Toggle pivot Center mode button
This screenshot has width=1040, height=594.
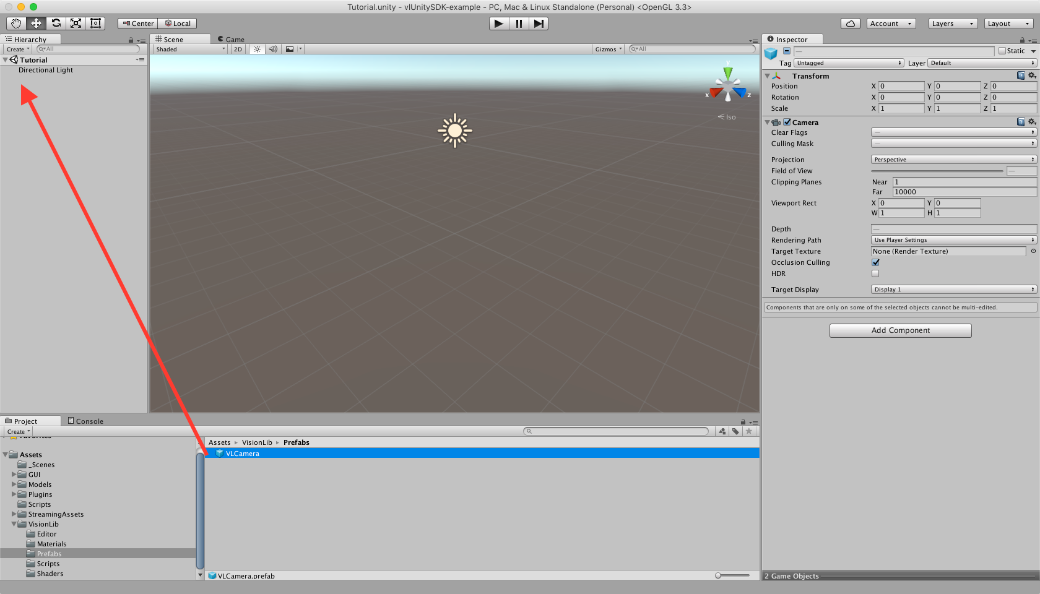[x=138, y=24]
